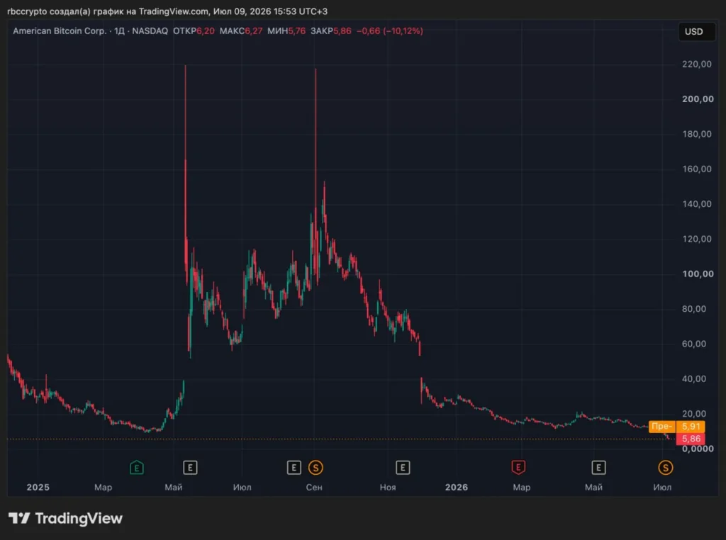Screen dimensions: 726x540
Task: Click the МИН 5,76 low value
Action: pos(286,31)
